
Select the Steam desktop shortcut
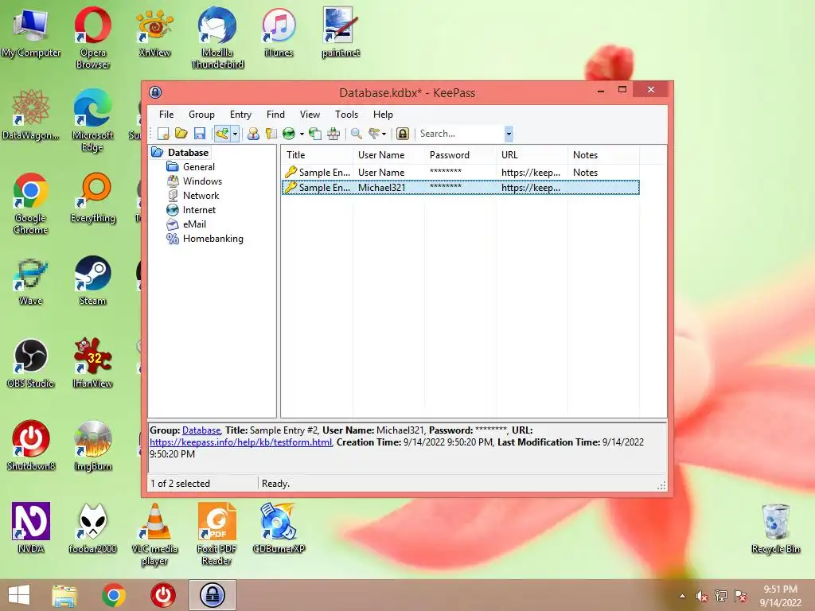[x=92, y=281]
